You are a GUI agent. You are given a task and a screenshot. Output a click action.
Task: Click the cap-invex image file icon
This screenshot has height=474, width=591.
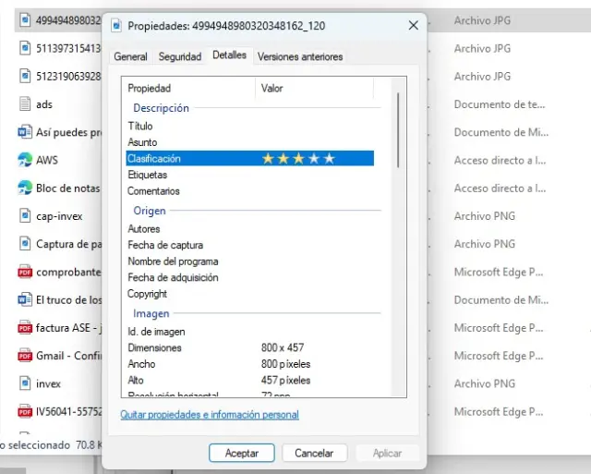(25, 216)
